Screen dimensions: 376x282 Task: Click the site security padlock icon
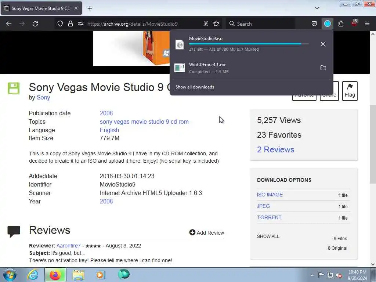tap(70, 23)
